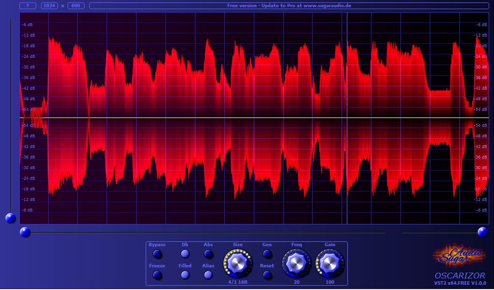The width and height of the screenshot is (494, 290).
Task: Open the Update to Pro banner link
Action: 289,6
